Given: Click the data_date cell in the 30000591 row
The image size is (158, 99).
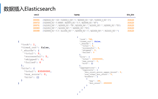Looking at the screenshot, I should [131, 20].
